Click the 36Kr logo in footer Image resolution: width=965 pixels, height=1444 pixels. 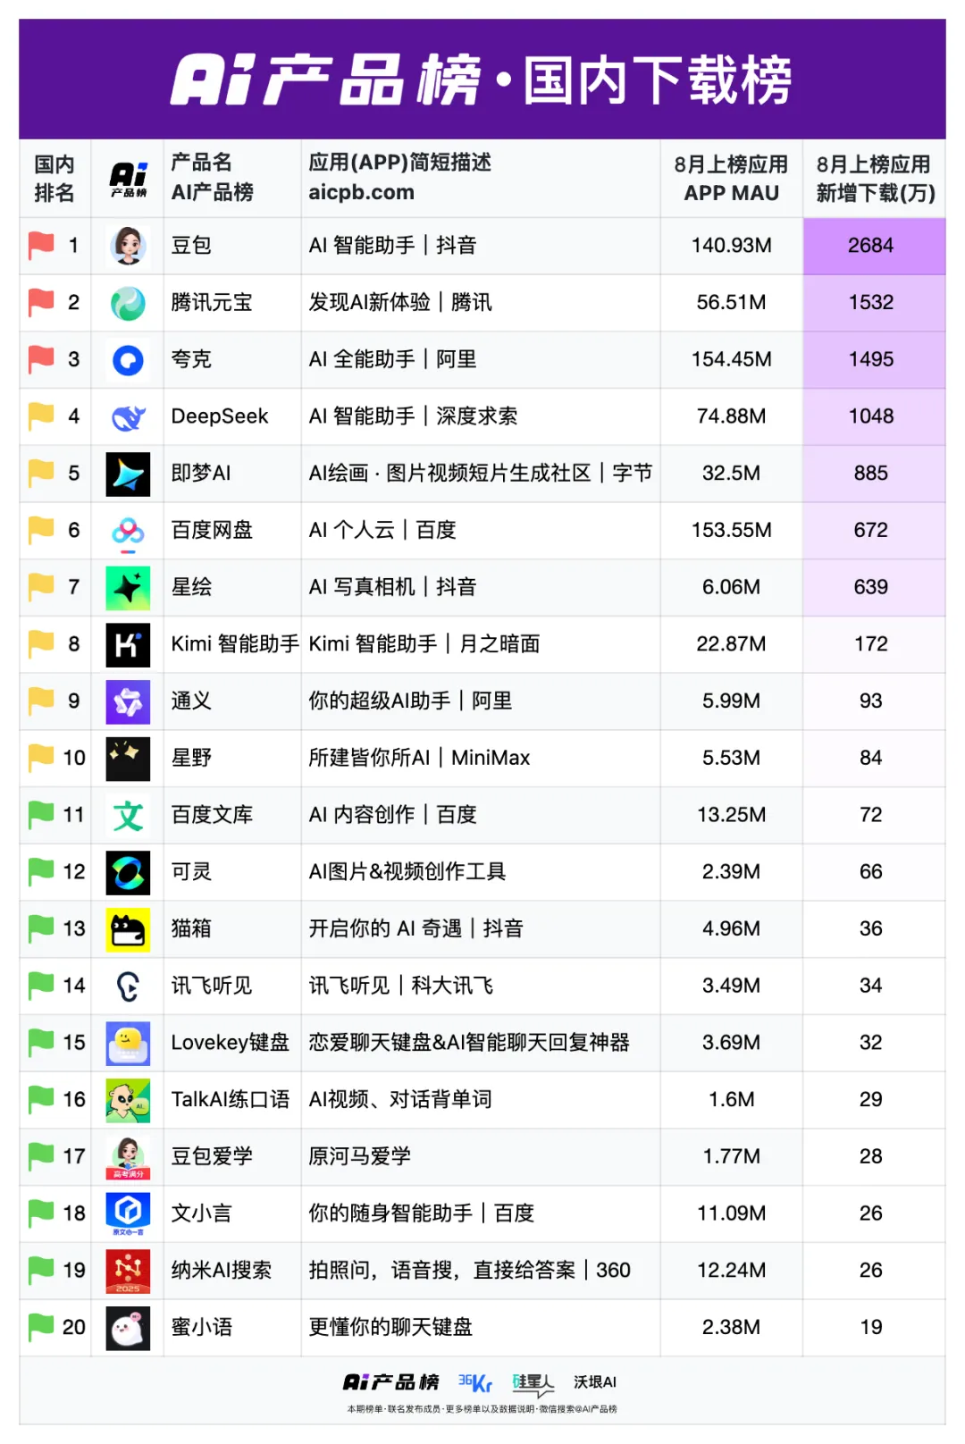474,1382
